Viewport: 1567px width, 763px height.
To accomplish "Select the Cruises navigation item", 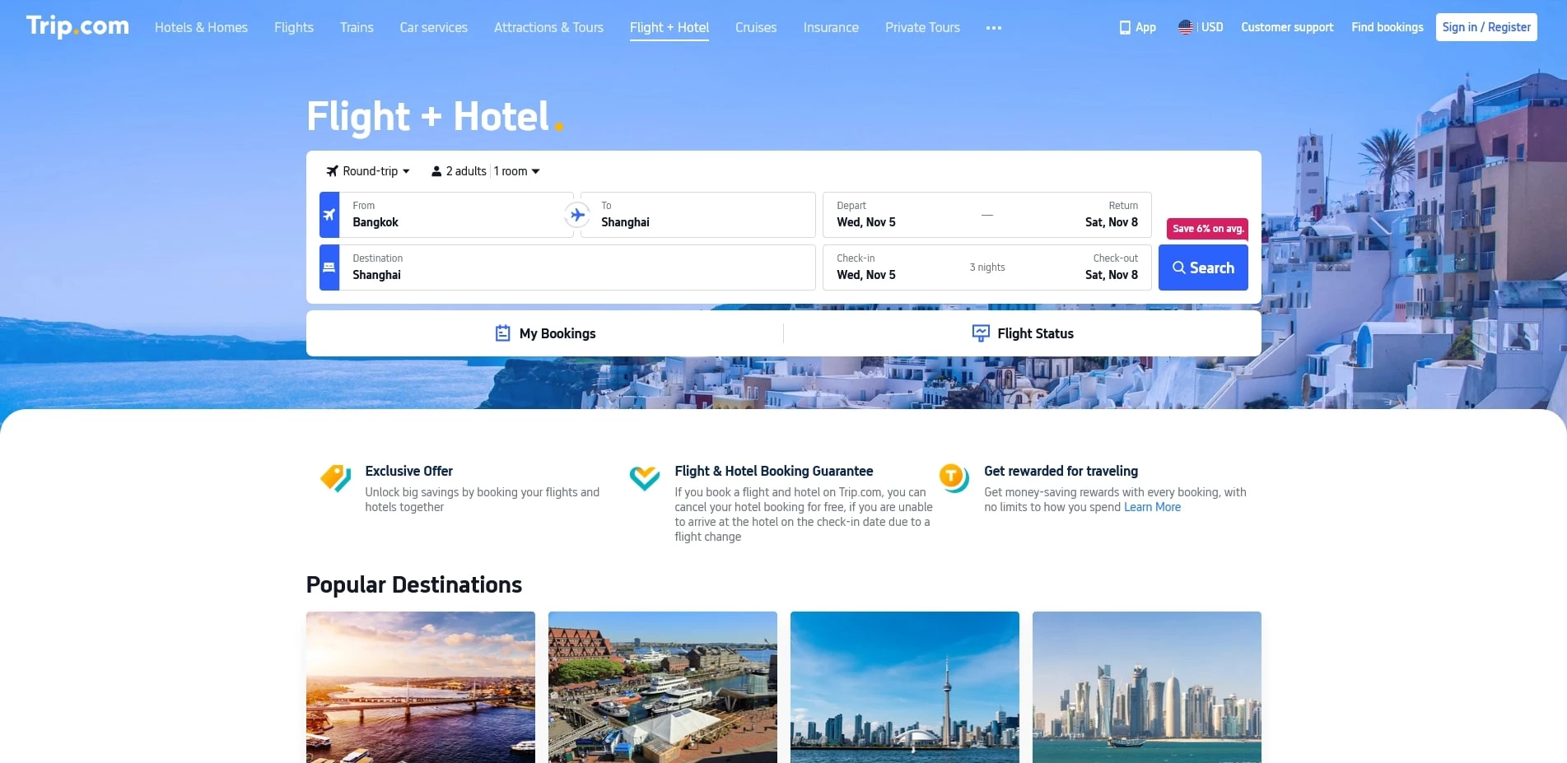I will (756, 27).
